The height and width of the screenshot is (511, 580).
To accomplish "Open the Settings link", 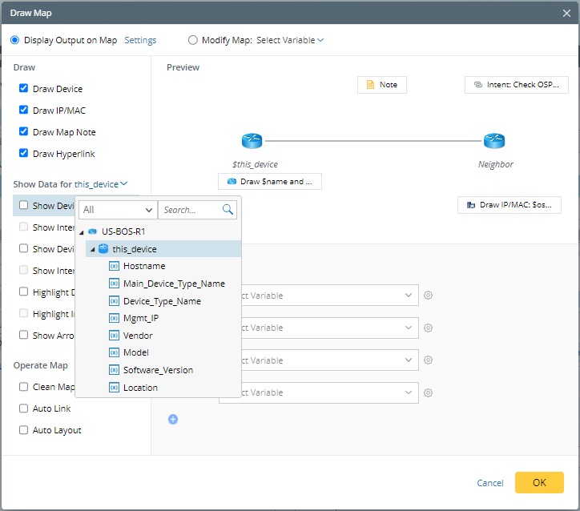I will coord(140,40).
